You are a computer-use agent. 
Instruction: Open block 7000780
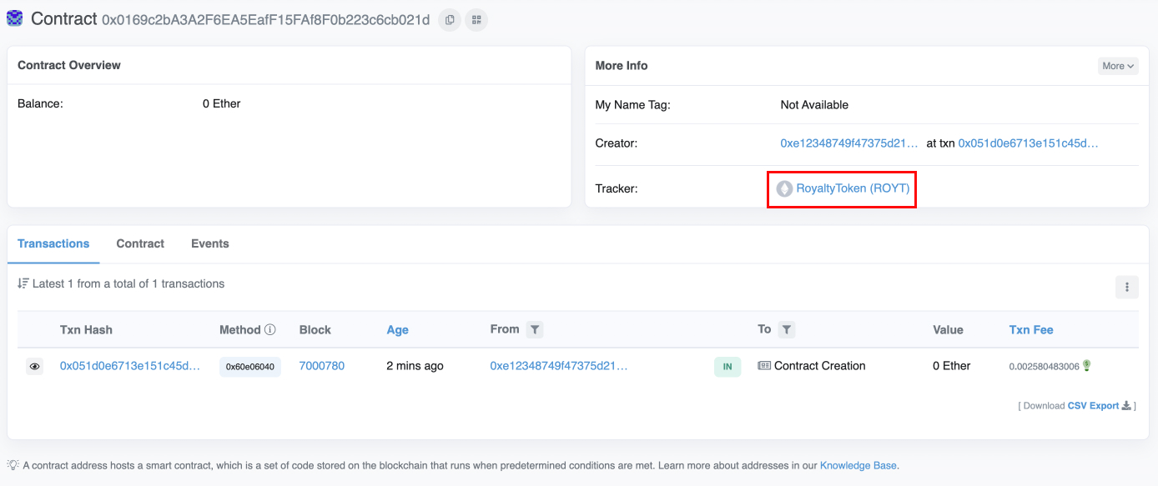pyautogui.click(x=321, y=366)
